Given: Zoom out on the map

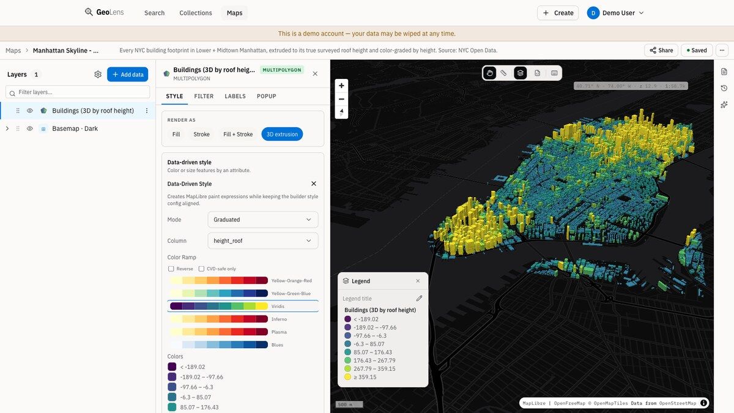Looking at the screenshot, I should (341, 99).
